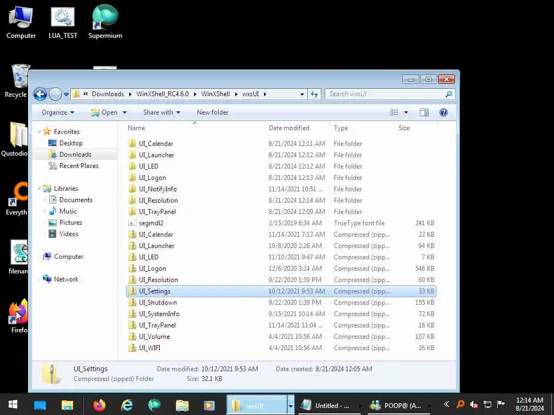Sort by Date modified column

[x=297, y=128]
